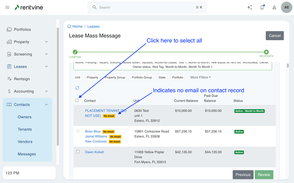Image resolution: width=294 pixels, height=183 pixels.
Task: Click the AI sparkle icon in header
Action: coord(250,7)
